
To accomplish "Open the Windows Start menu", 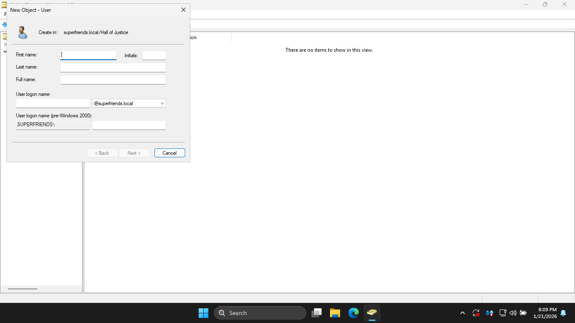I will pyautogui.click(x=203, y=313).
